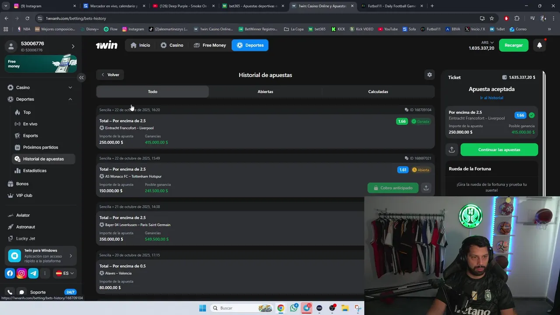Image resolution: width=560 pixels, height=315 pixels.
Task: Open the notifications bell icon
Action: point(539,45)
